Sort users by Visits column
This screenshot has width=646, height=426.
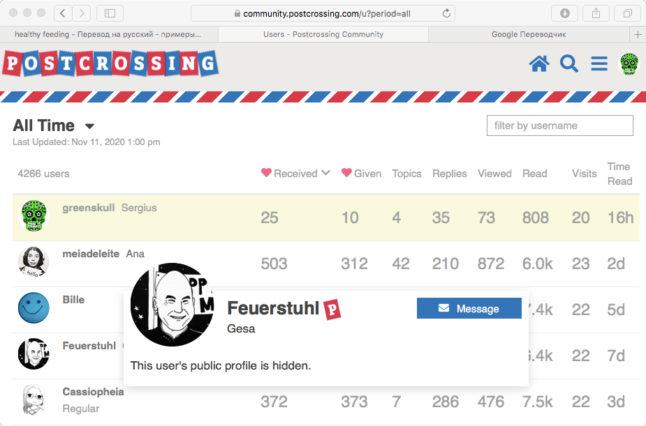(585, 174)
